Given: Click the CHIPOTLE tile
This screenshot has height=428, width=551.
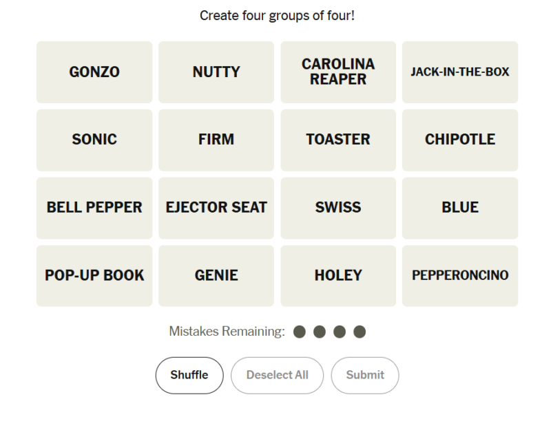Looking at the screenshot, I should point(460,140).
